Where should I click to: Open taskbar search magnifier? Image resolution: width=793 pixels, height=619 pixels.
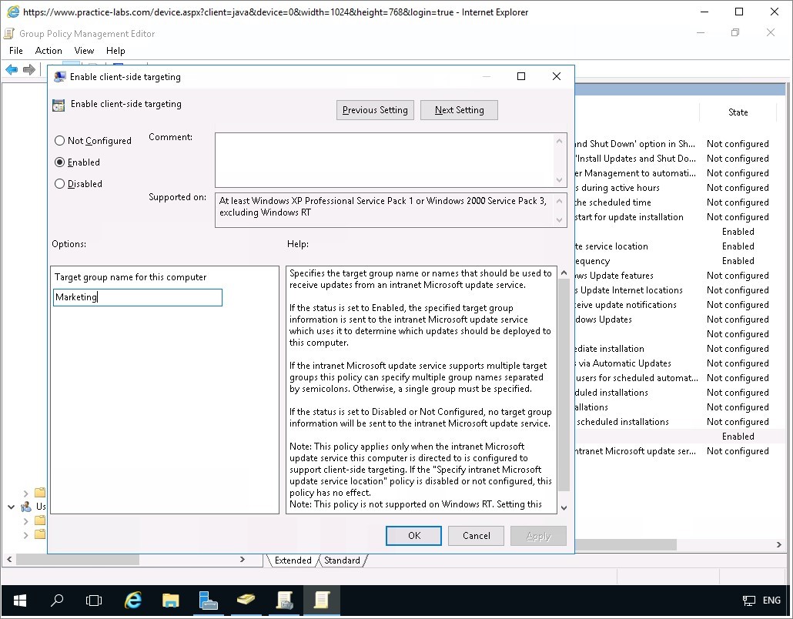pyautogui.click(x=57, y=601)
